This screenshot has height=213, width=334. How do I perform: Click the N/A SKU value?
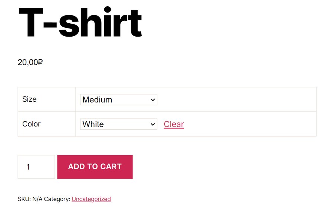tap(37, 199)
